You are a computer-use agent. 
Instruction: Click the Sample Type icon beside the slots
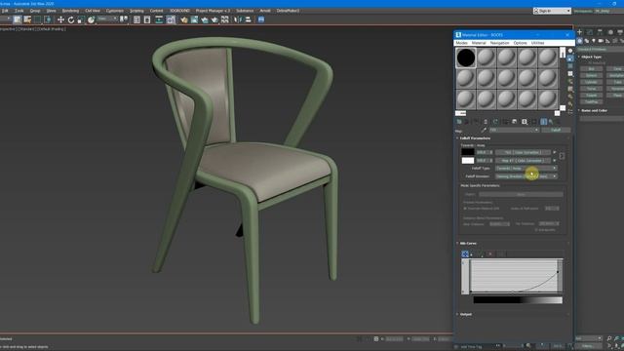[x=570, y=51]
